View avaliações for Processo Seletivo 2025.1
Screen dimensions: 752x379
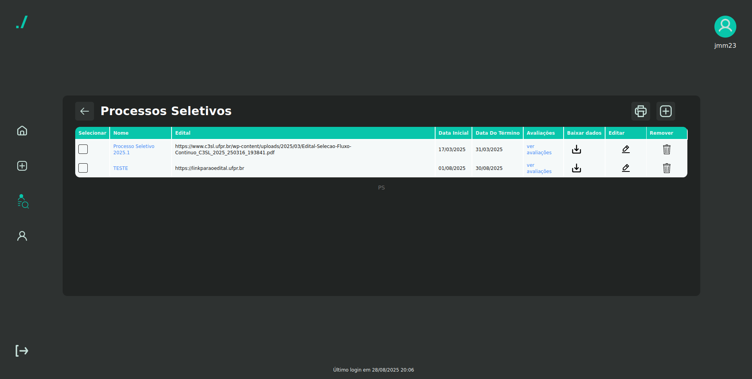[539, 149]
